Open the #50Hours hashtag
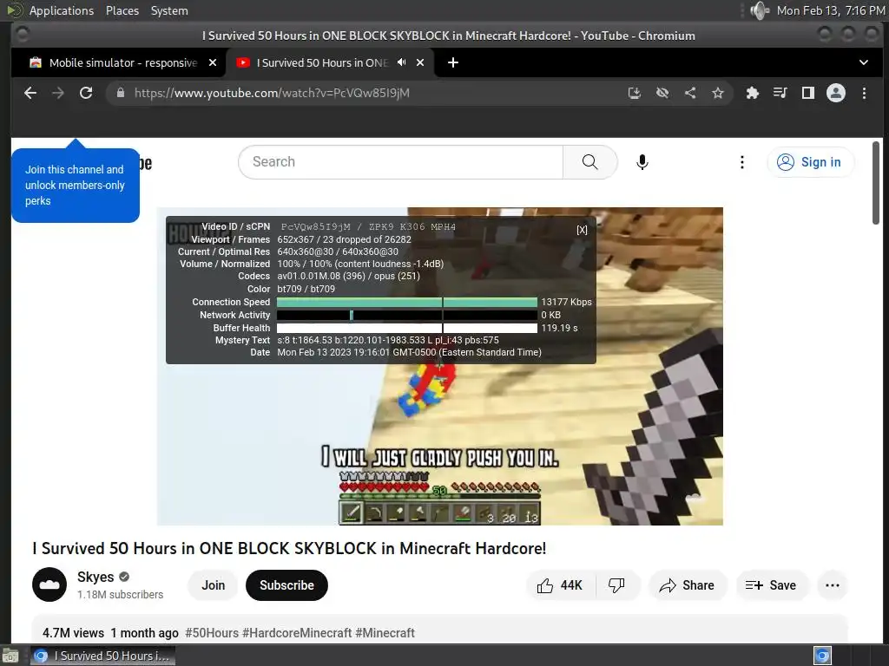 coord(212,632)
